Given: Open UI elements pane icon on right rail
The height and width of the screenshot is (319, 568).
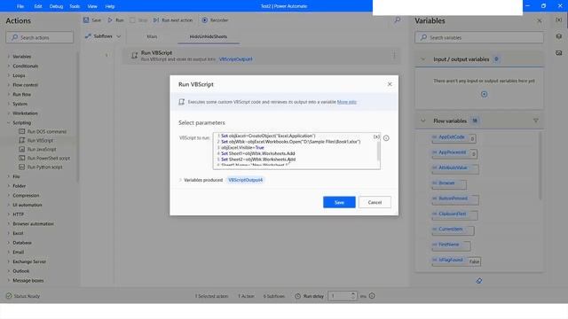Looking at the screenshot, I should [559, 36].
